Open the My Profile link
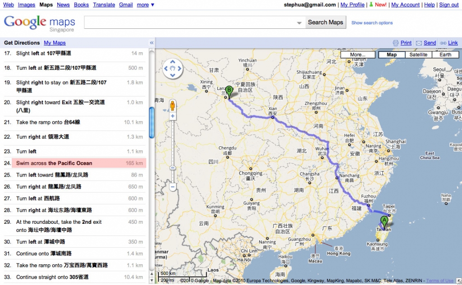This screenshot has width=462, height=285. coord(352,5)
